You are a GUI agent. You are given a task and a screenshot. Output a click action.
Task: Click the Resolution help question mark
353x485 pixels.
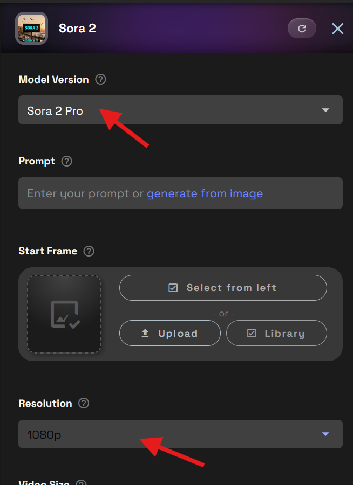point(84,404)
